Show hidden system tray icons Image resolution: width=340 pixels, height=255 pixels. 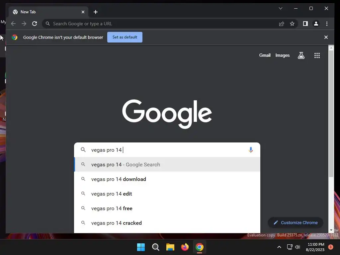pos(279,247)
